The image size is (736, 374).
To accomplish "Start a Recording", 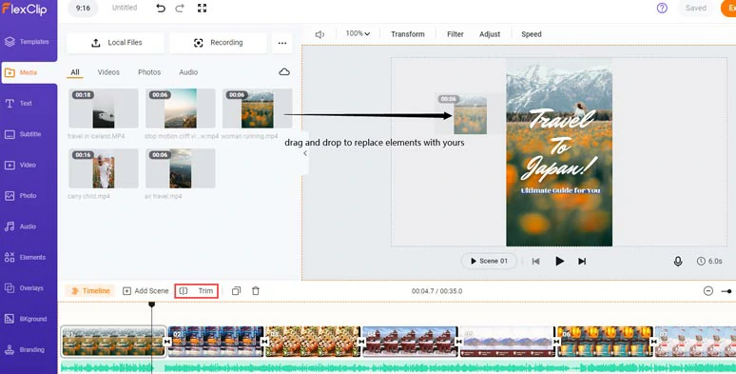I will click(218, 43).
